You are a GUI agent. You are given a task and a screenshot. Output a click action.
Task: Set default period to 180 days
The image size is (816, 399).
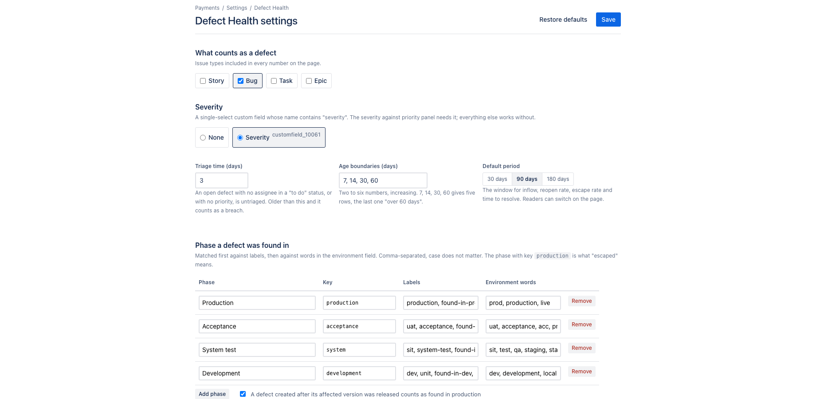click(558, 179)
